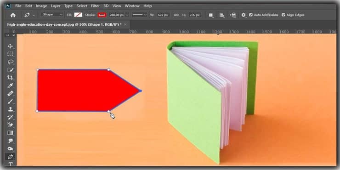Screen dimensions: 340x170
Task: Select the Spot Healing Brush tool
Action: (10, 93)
